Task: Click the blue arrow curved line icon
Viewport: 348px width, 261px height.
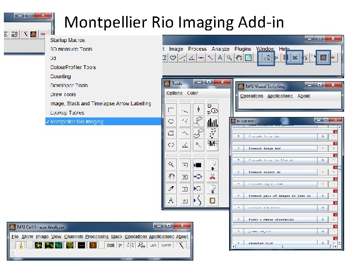Action: pyautogui.click(x=198, y=201)
